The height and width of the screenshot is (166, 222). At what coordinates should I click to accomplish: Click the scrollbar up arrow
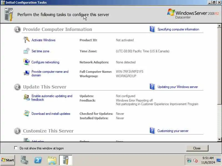tap(219, 26)
